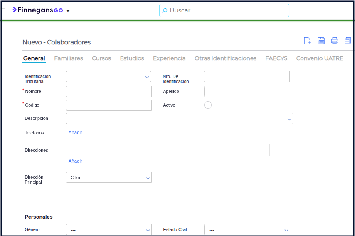
Task: Expand the Descripción dropdown
Action: click(289, 119)
